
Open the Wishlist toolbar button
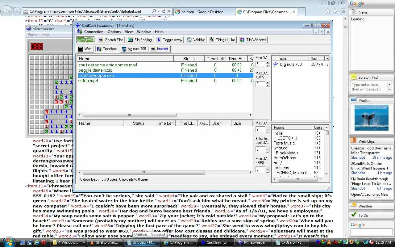coord(196,40)
